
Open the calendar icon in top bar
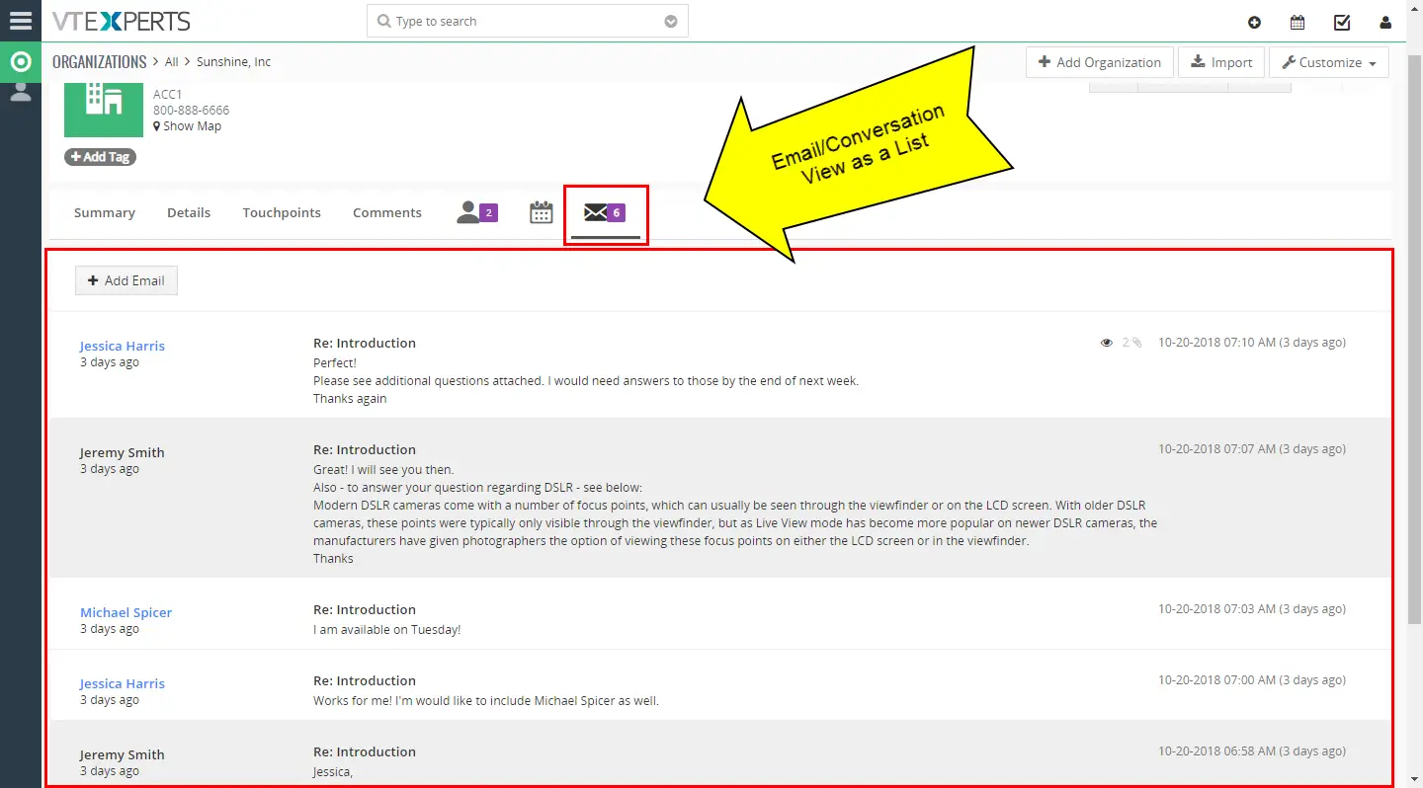click(x=1297, y=23)
